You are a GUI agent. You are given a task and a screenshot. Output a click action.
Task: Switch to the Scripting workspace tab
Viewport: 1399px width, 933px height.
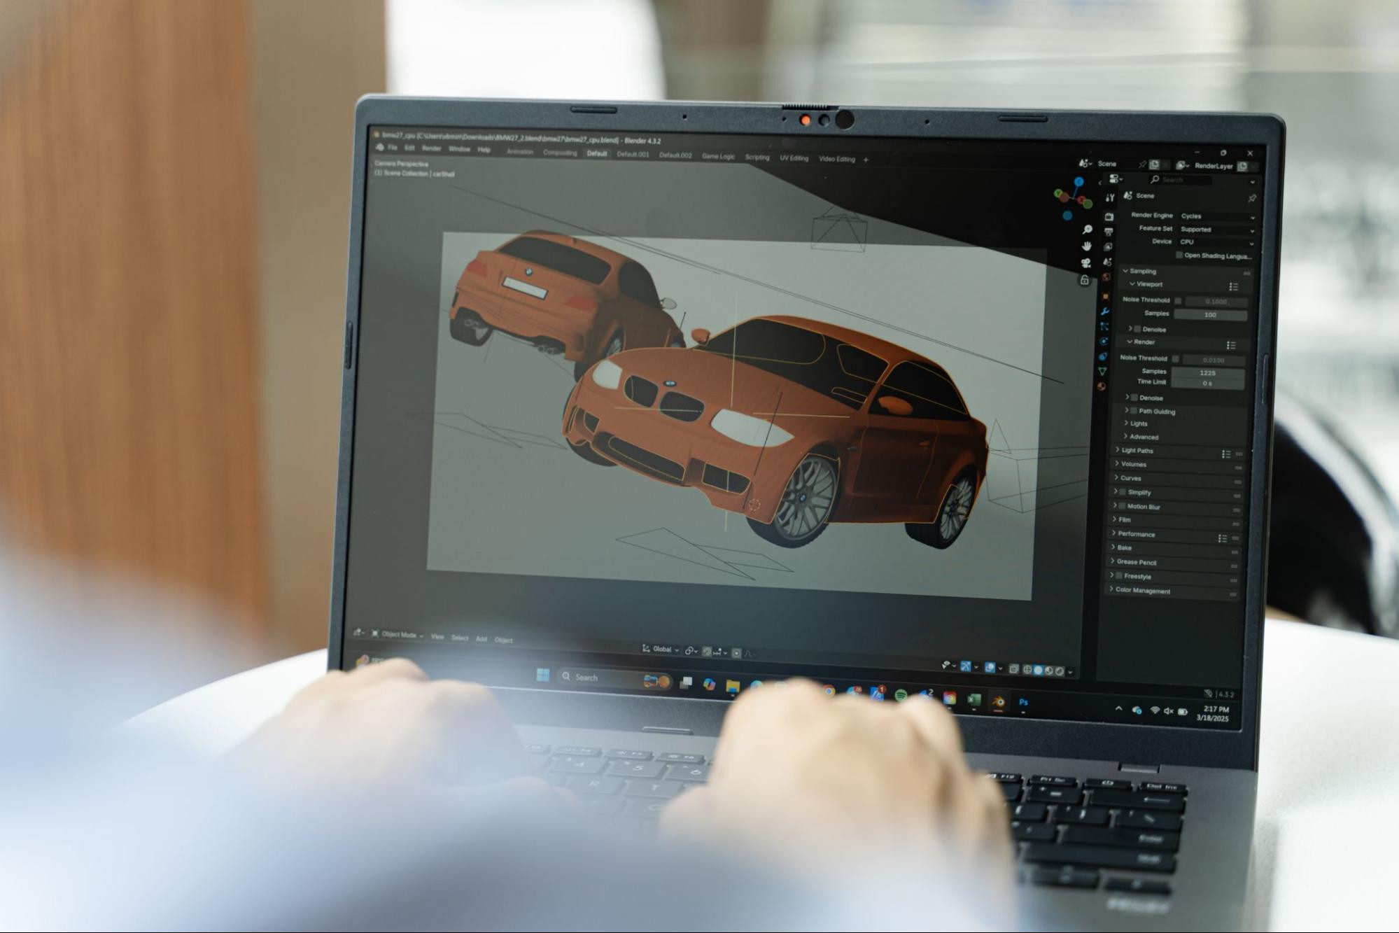click(757, 157)
